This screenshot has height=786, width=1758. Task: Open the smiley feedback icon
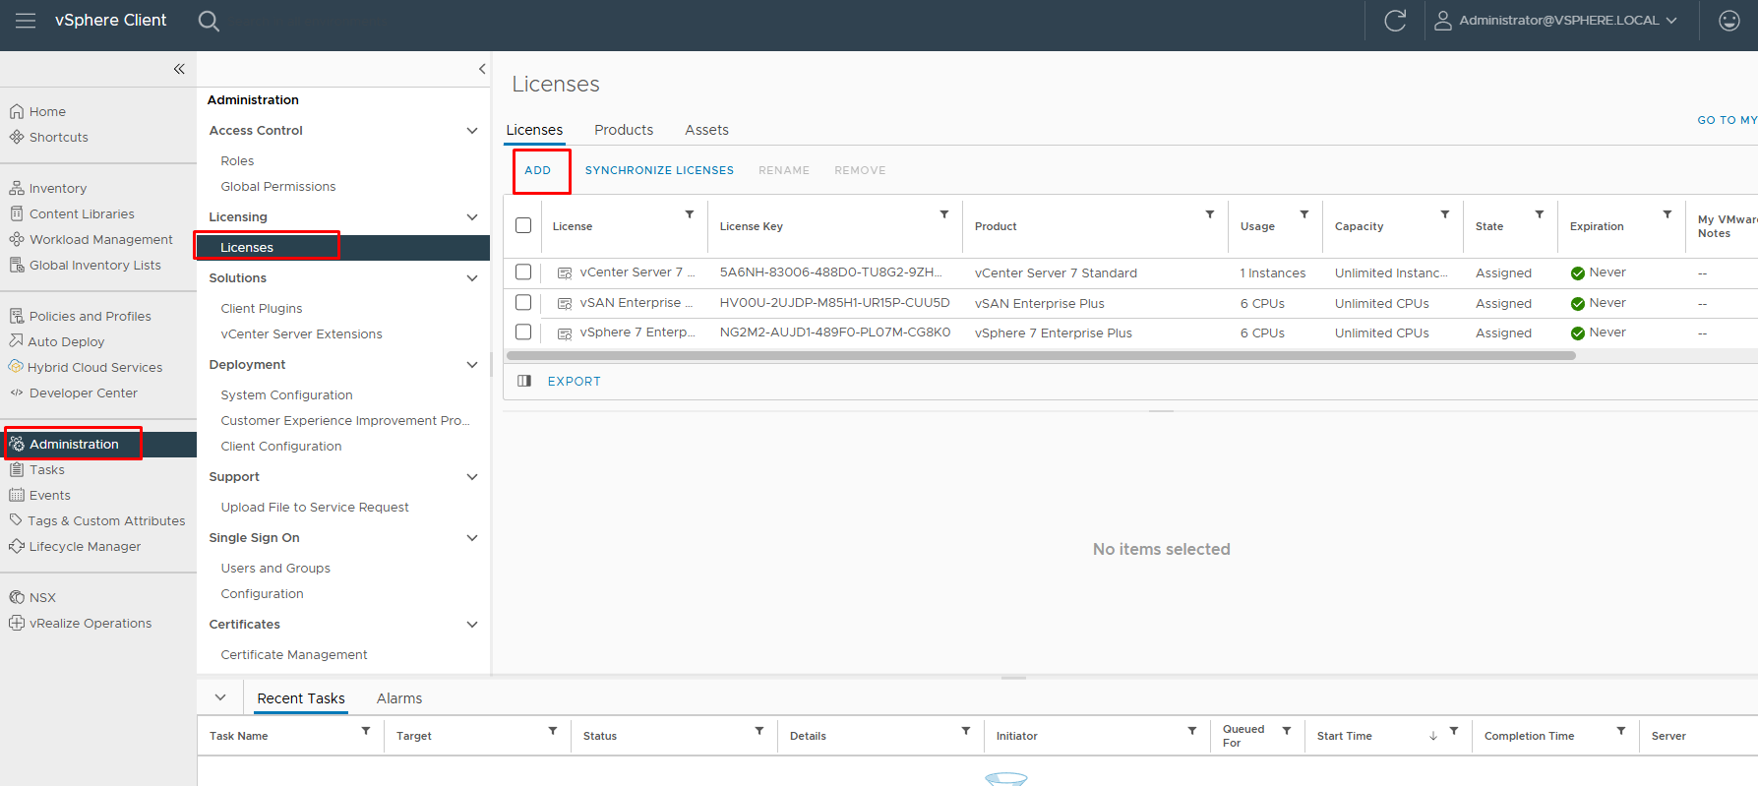[1728, 21]
